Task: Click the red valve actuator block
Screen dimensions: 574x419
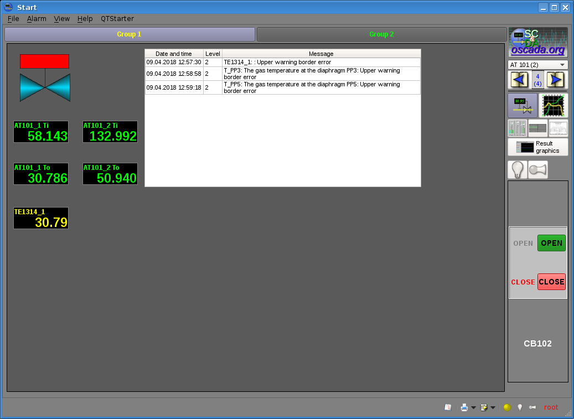Action: point(45,61)
